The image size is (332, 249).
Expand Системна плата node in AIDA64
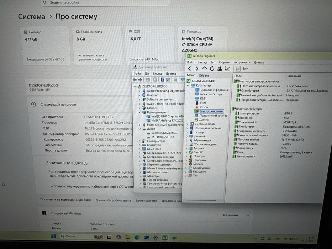coord(187,124)
